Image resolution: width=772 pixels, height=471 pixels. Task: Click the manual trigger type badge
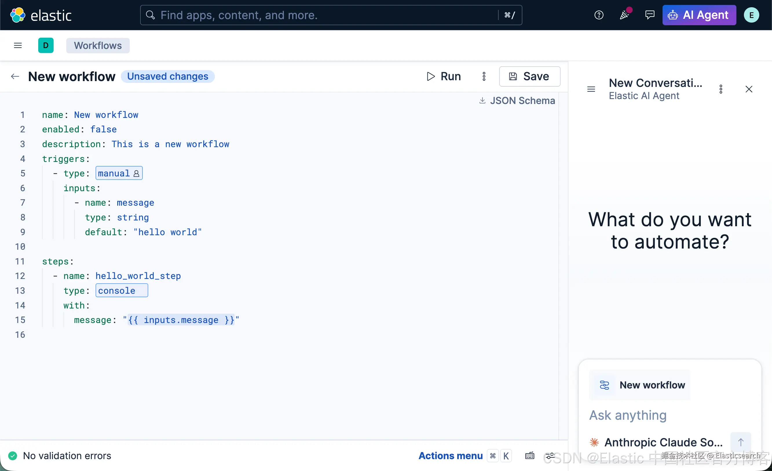click(x=119, y=173)
